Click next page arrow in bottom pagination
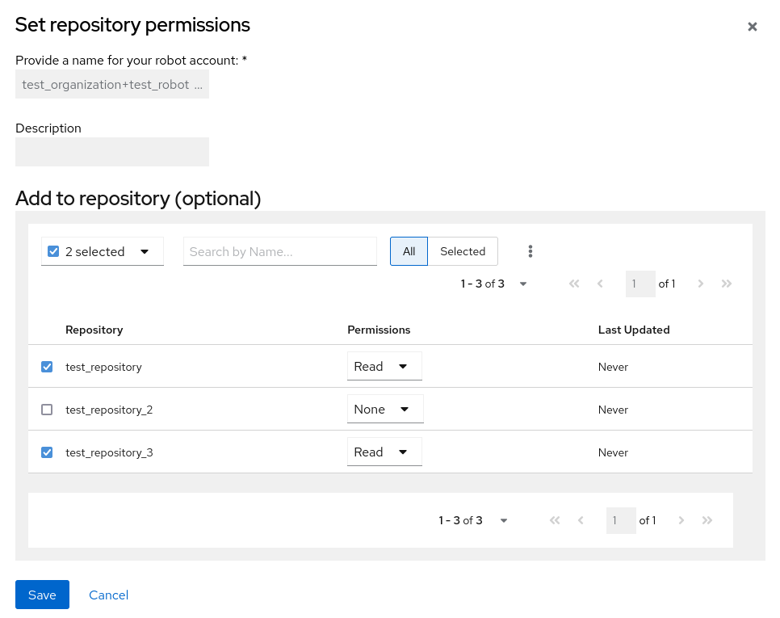This screenshot has height=618, width=780. coord(681,520)
